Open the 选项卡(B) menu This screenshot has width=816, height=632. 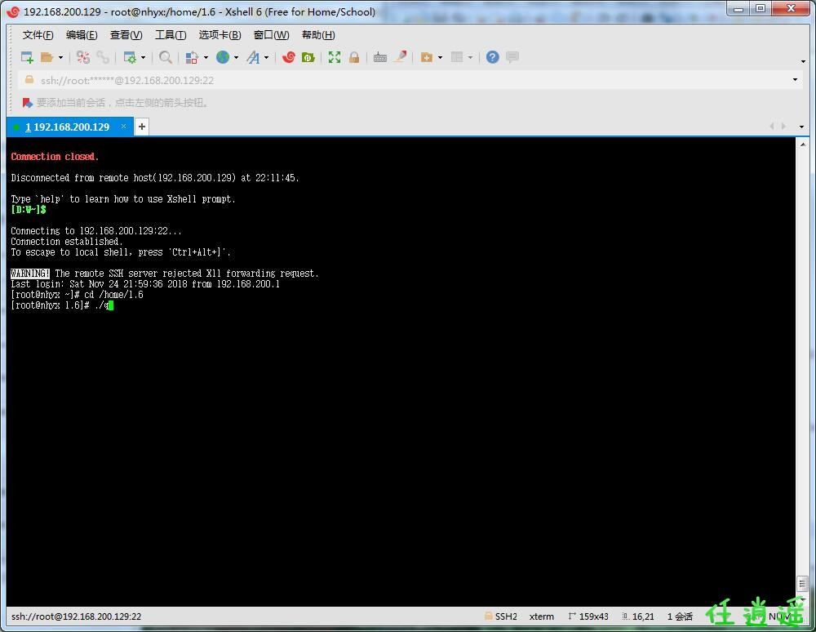click(220, 35)
